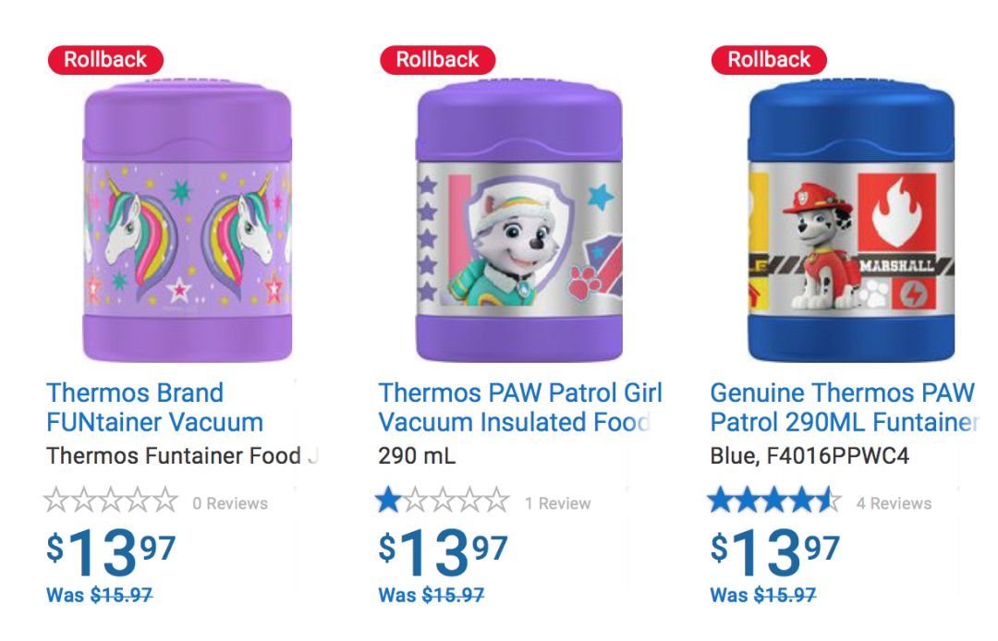The width and height of the screenshot is (998, 641).
Task: Click the Rollback badge on the purple PAW Patrol thermos
Action: point(437,60)
